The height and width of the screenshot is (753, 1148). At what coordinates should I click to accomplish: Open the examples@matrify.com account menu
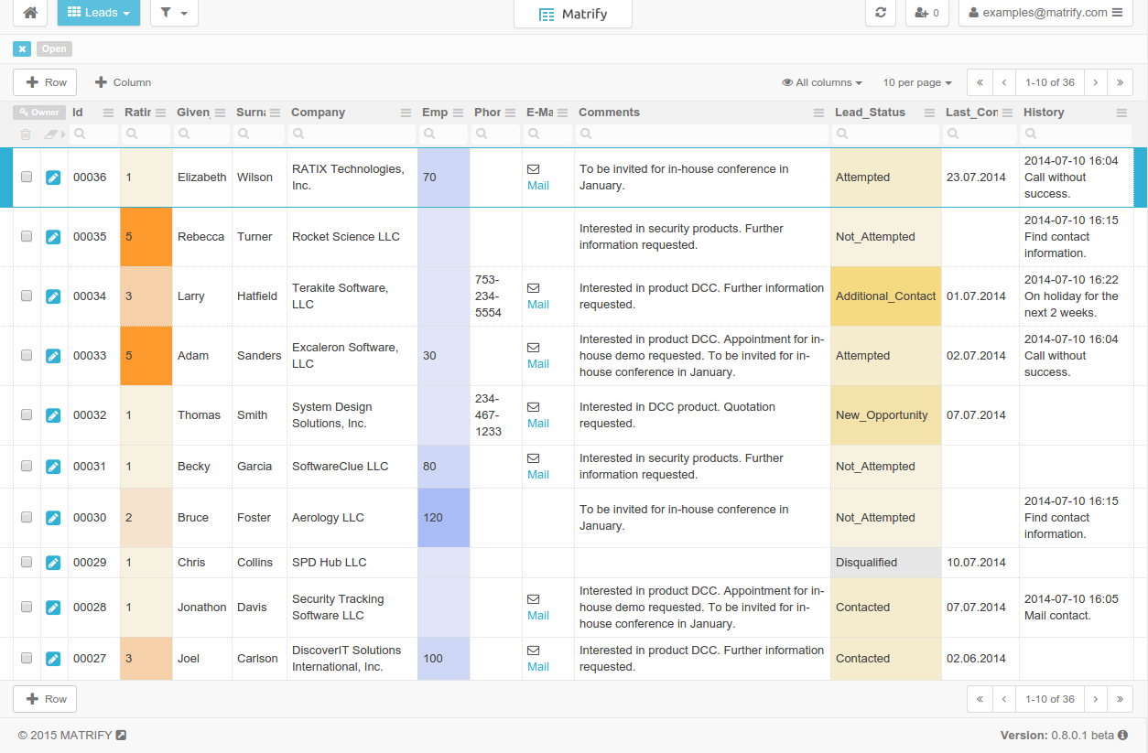coord(1045,13)
